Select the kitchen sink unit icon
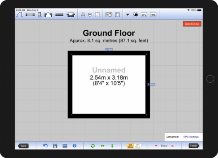The width and height of the screenshot is (218, 158). coord(109,15)
